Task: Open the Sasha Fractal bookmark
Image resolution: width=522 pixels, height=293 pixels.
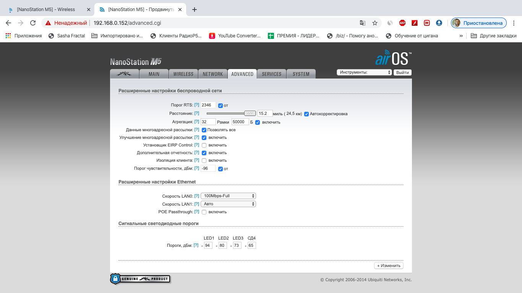Action: coord(67,36)
